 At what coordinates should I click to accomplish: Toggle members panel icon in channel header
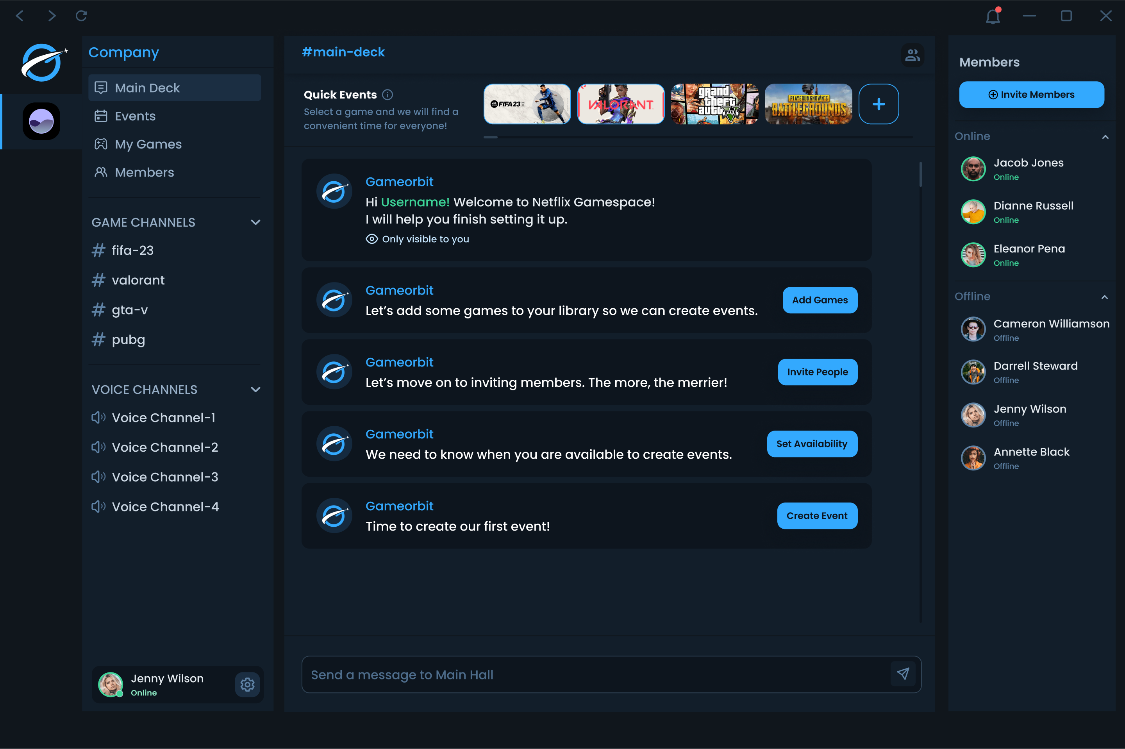point(912,55)
